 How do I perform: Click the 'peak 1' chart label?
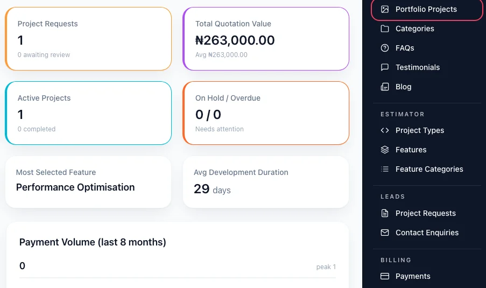[x=326, y=267]
